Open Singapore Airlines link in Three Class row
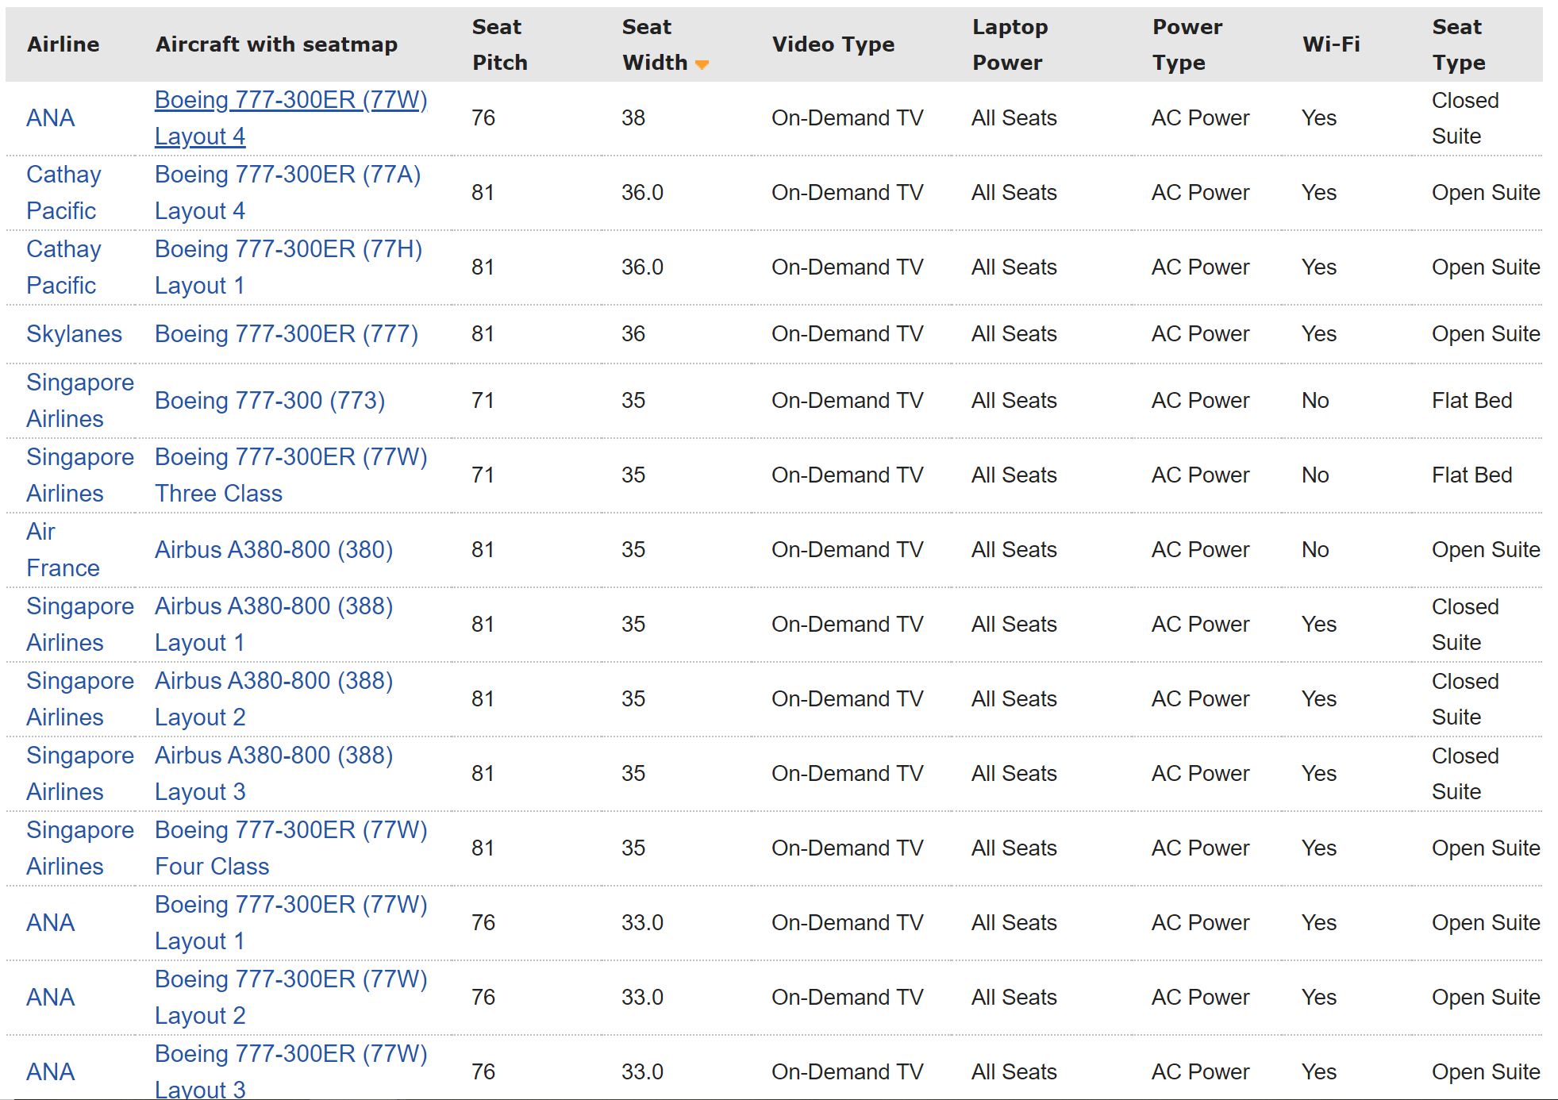Image resolution: width=1558 pixels, height=1100 pixels. (80, 475)
